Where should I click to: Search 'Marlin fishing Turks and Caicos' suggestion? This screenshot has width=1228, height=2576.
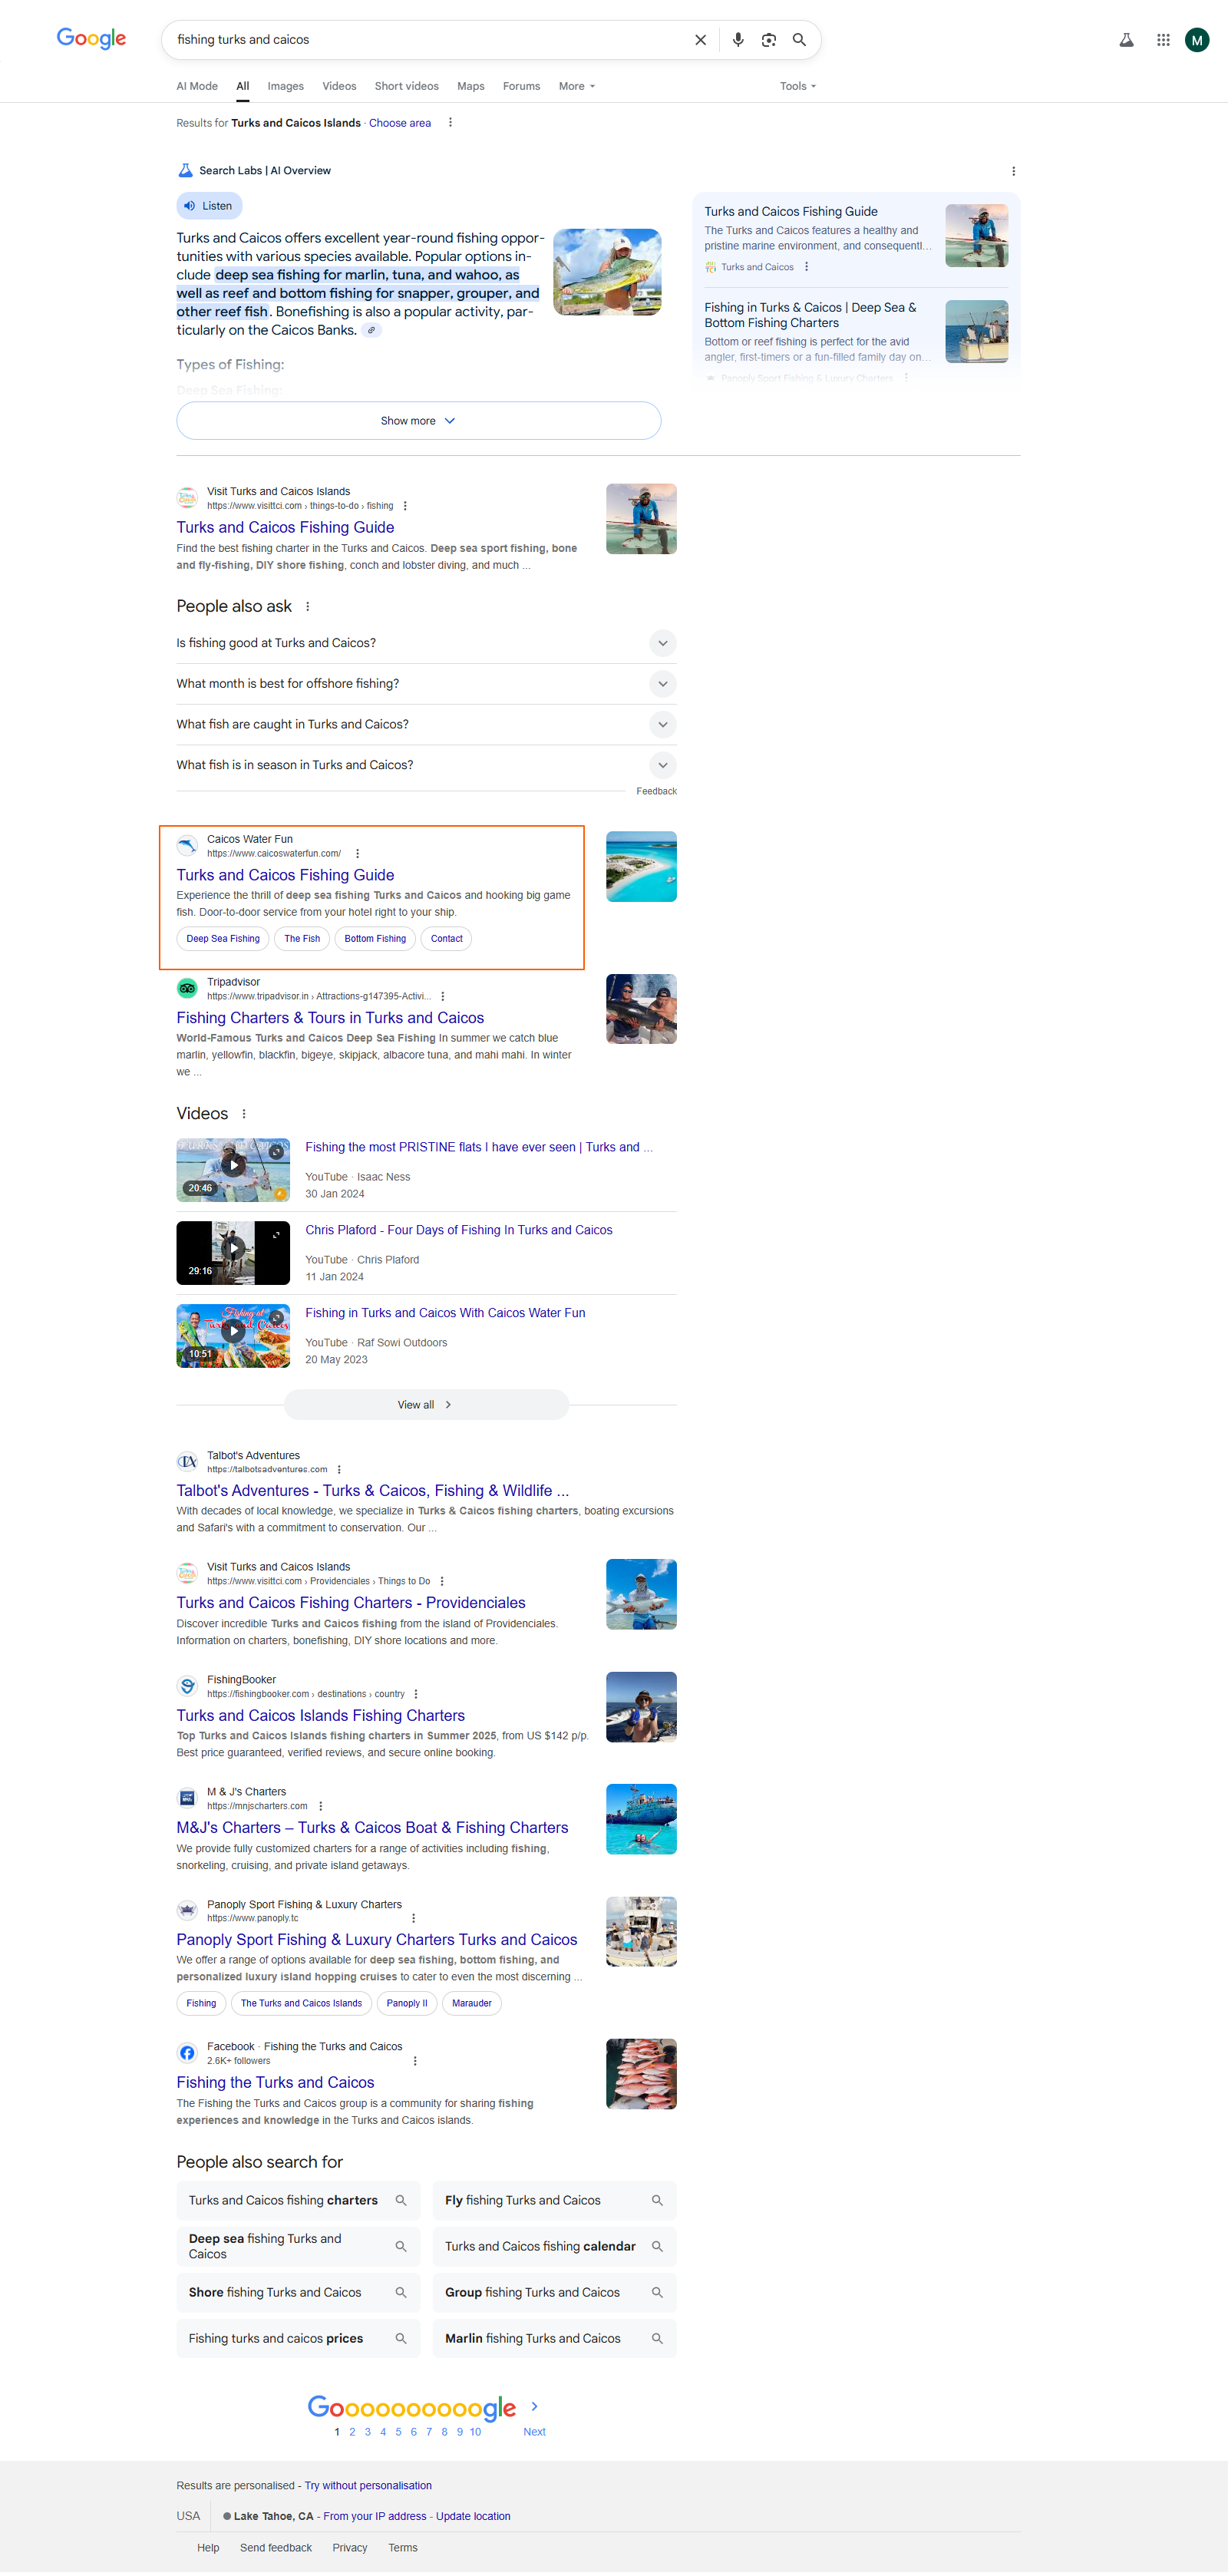pos(555,2338)
